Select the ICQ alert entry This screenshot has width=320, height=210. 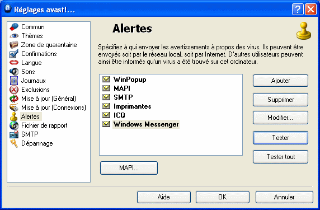119,115
